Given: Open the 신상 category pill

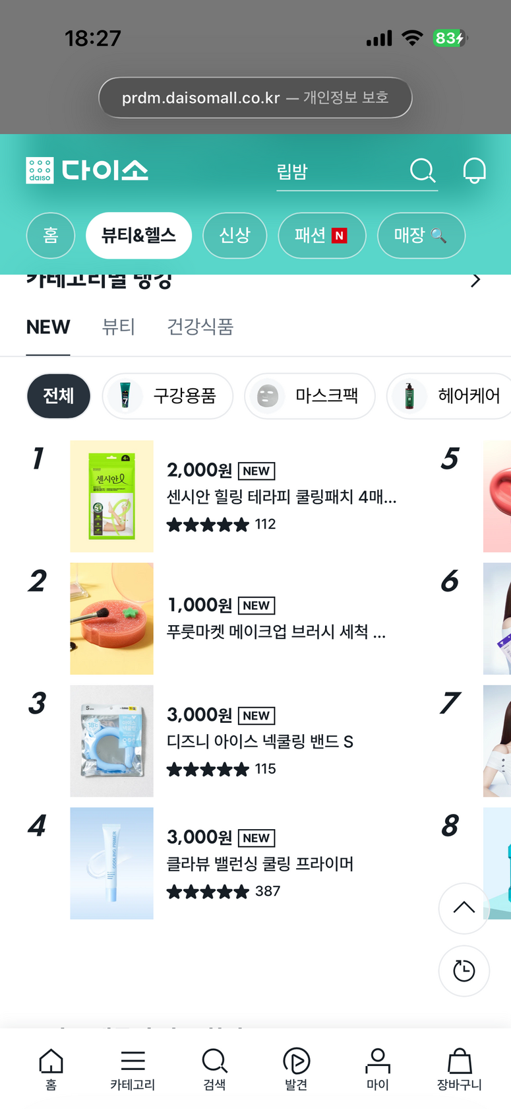Looking at the screenshot, I should click(x=235, y=236).
